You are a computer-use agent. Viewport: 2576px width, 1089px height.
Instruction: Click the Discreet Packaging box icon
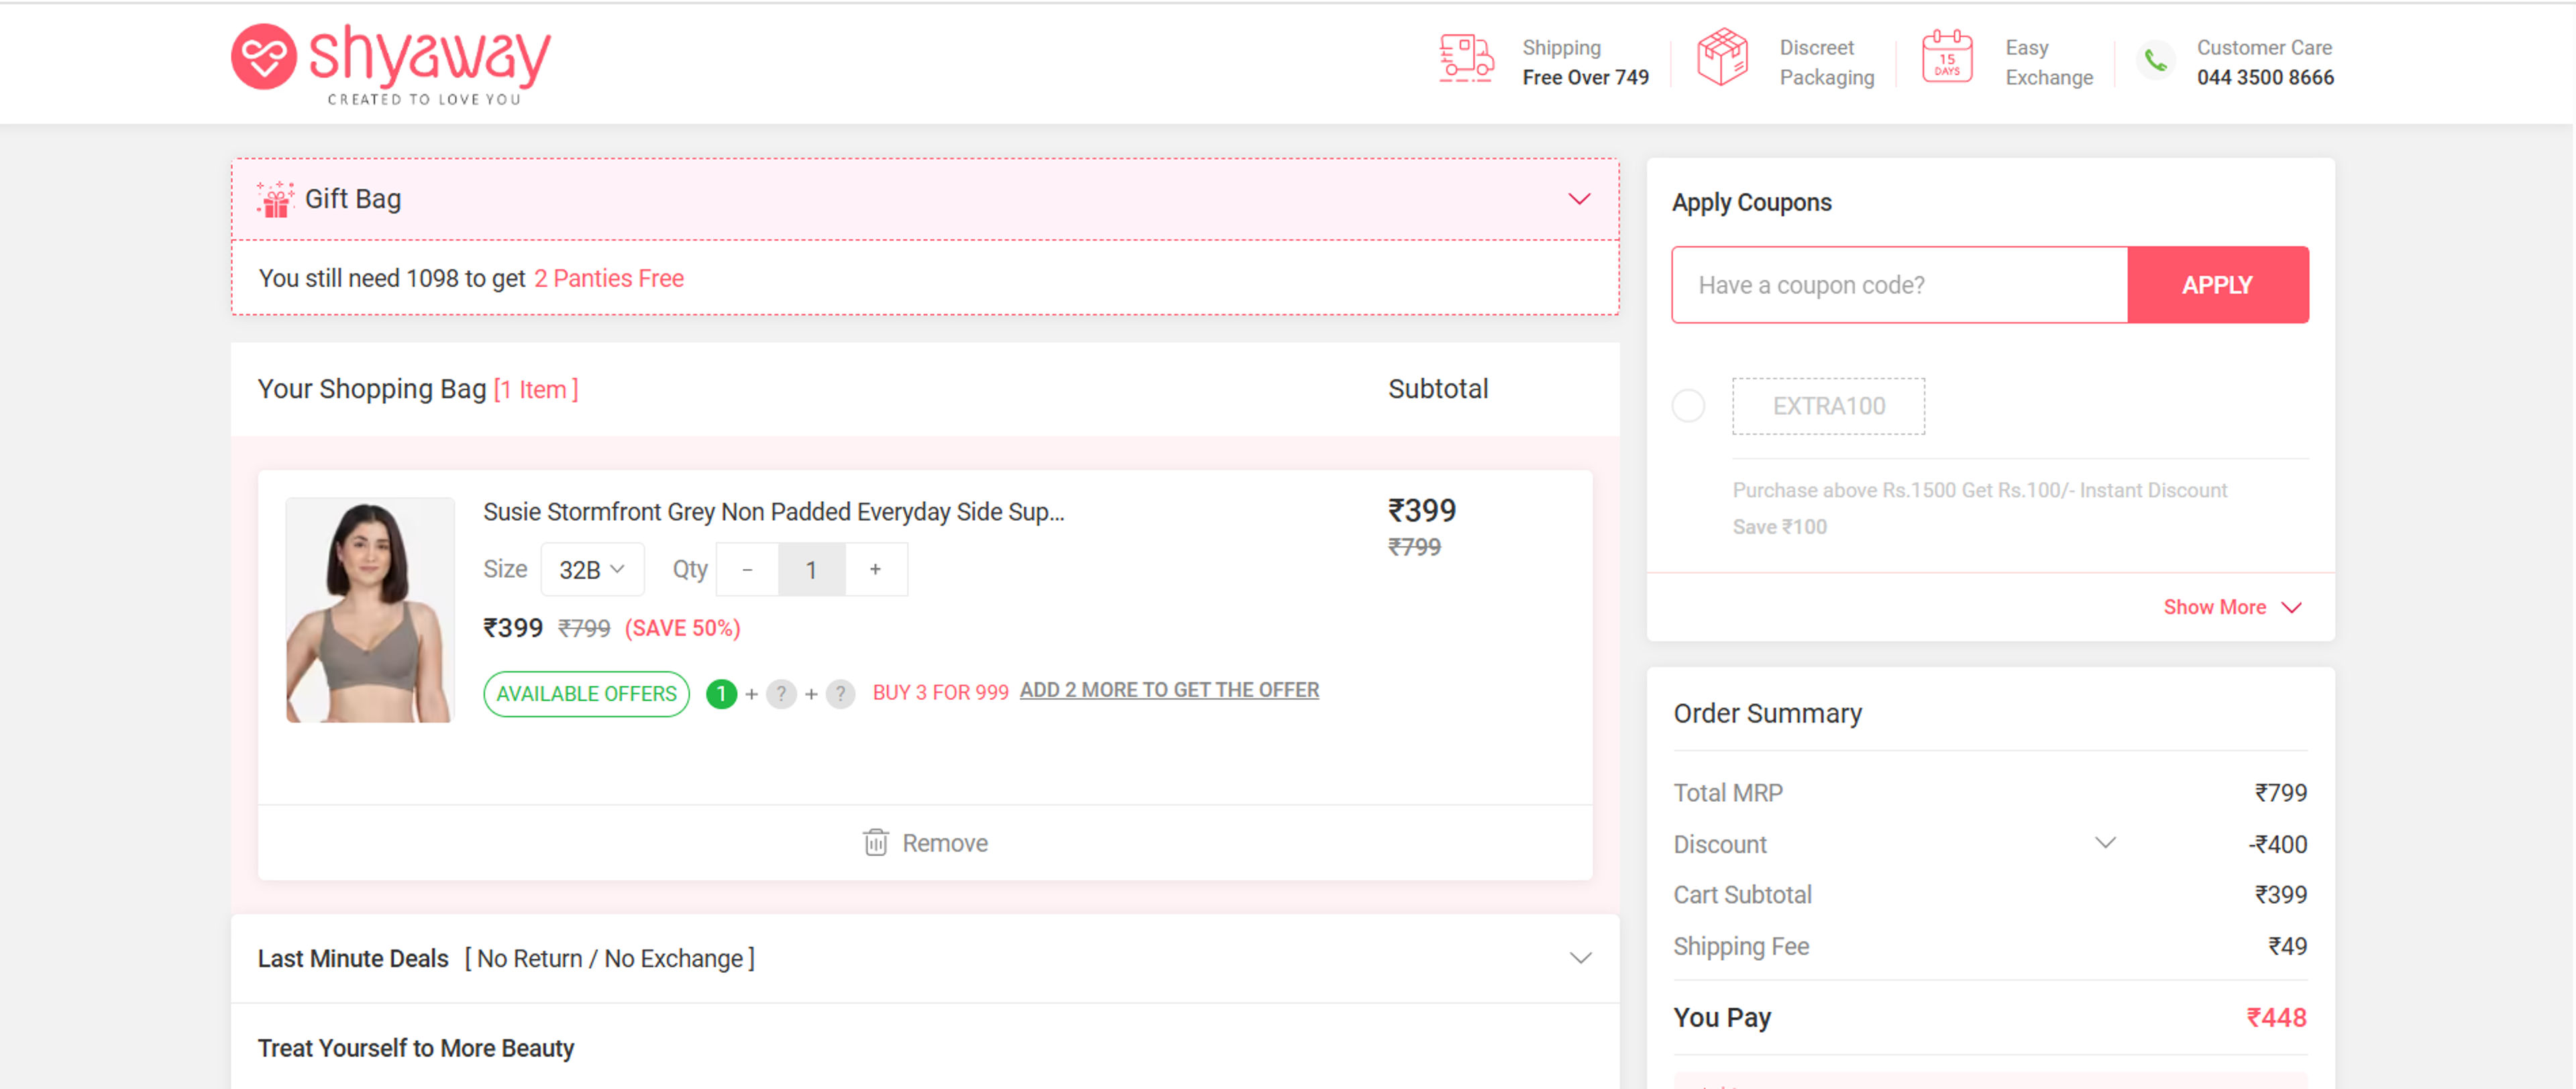[x=1723, y=57]
